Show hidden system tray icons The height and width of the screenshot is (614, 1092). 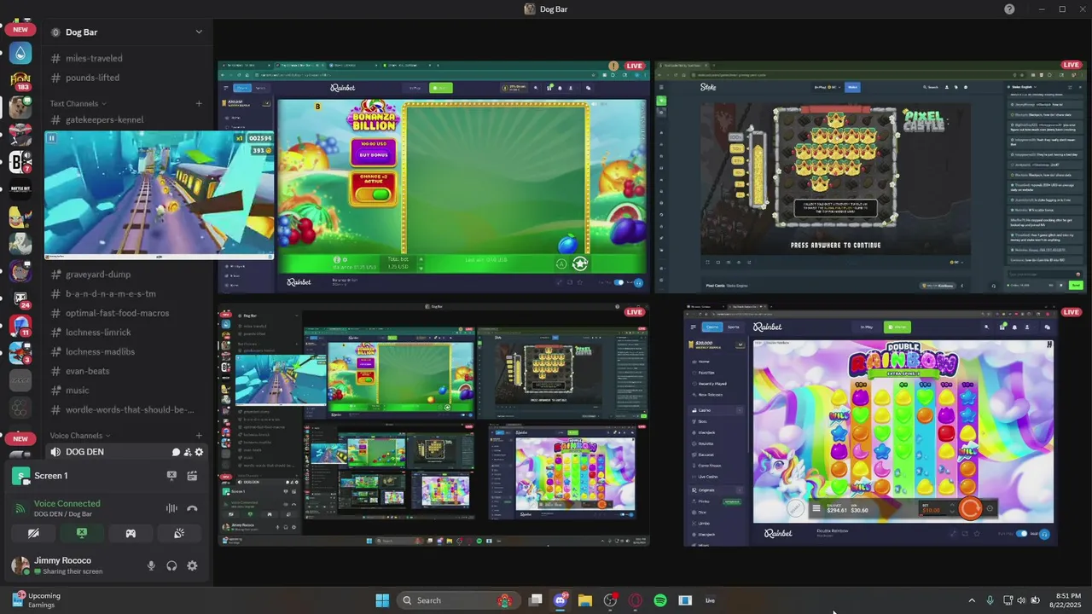click(971, 600)
